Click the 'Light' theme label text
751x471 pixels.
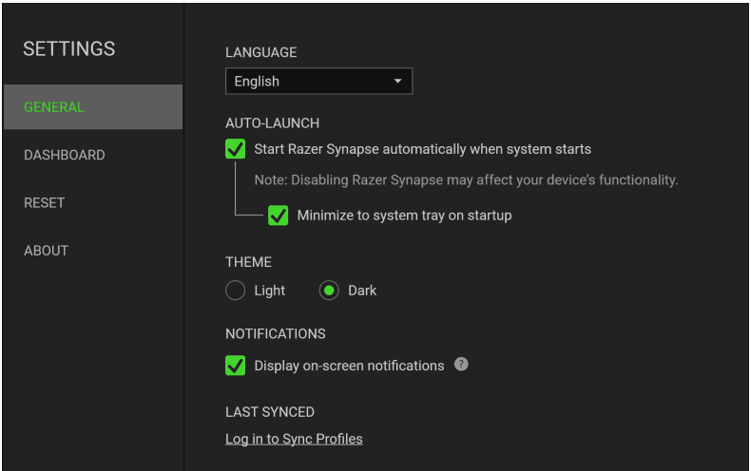coord(269,291)
